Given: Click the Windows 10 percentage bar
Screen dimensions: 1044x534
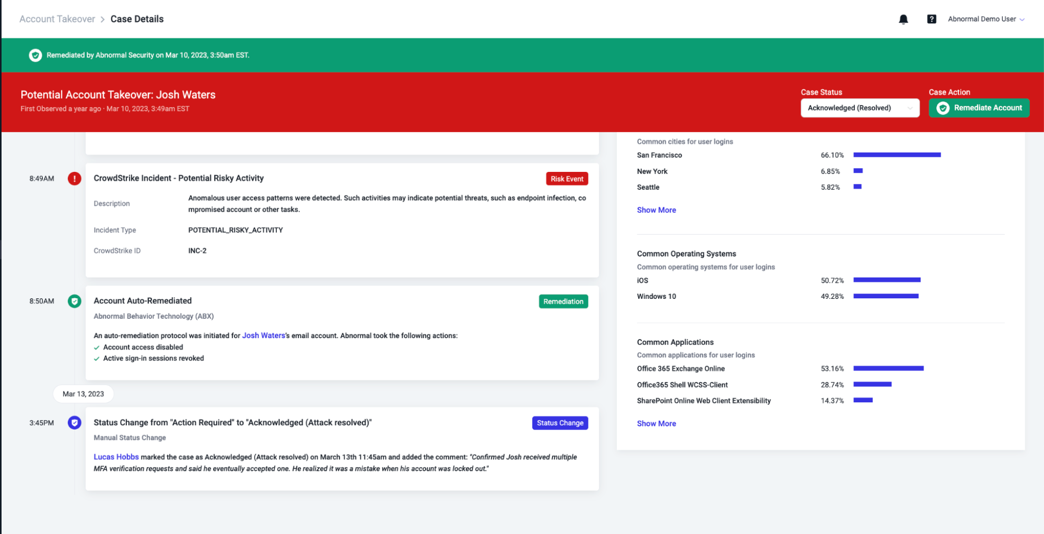Looking at the screenshot, I should point(886,296).
